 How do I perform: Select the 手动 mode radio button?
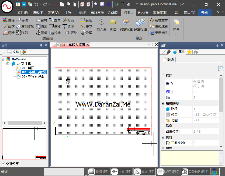[195, 86]
